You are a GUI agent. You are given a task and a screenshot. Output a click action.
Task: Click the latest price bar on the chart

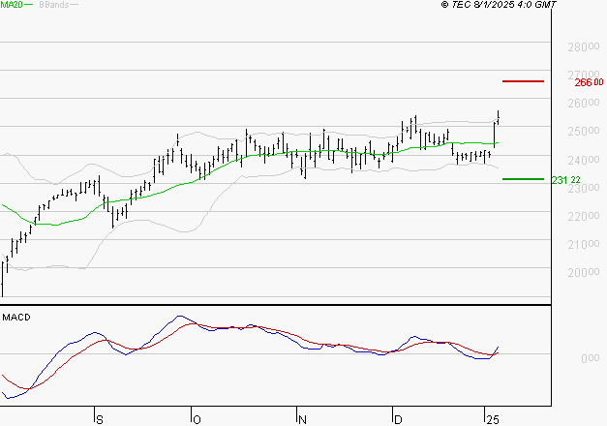pyautogui.click(x=499, y=117)
